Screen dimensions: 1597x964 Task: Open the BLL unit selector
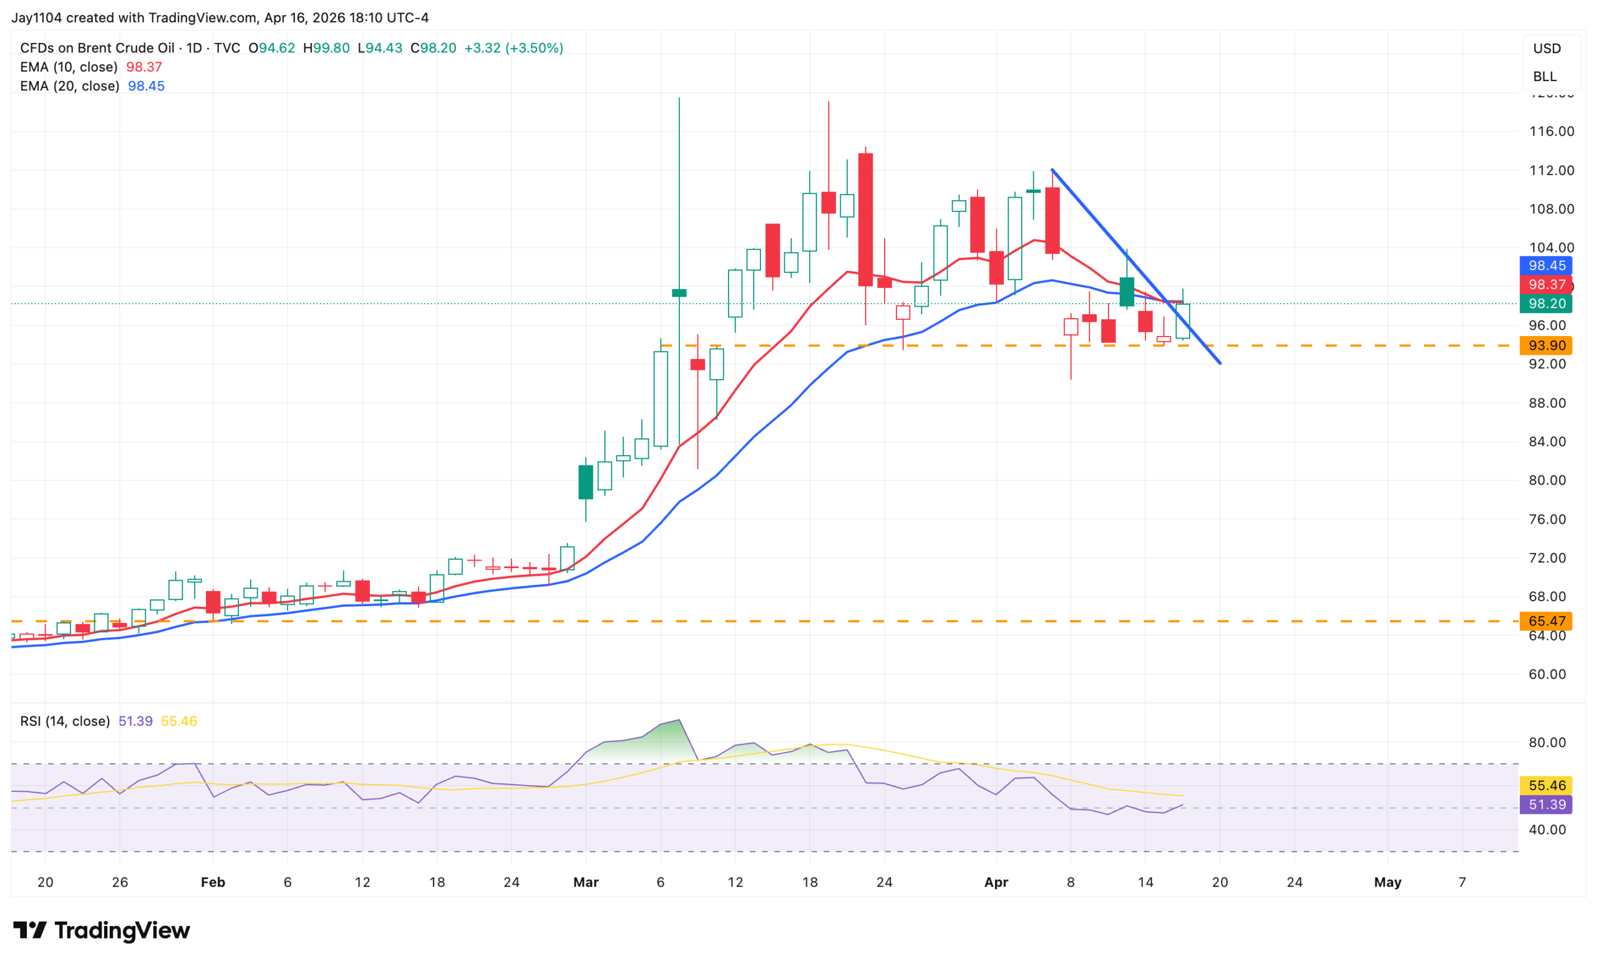pos(1545,77)
